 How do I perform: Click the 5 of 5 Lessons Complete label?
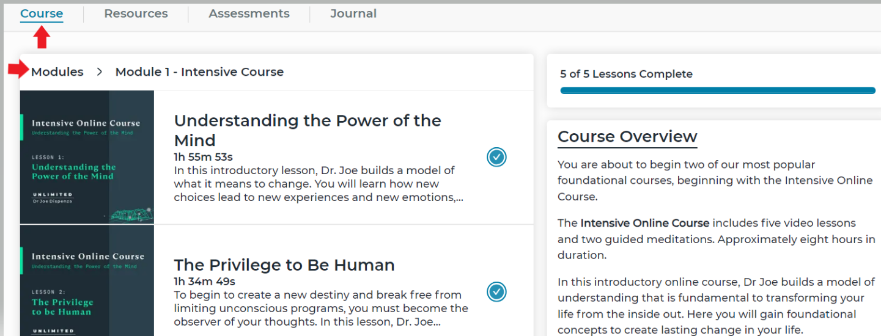pyautogui.click(x=626, y=74)
